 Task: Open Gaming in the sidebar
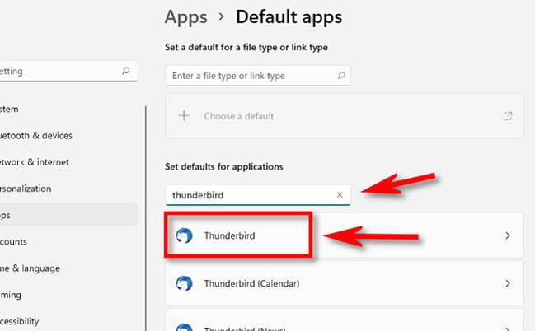[68, 295]
